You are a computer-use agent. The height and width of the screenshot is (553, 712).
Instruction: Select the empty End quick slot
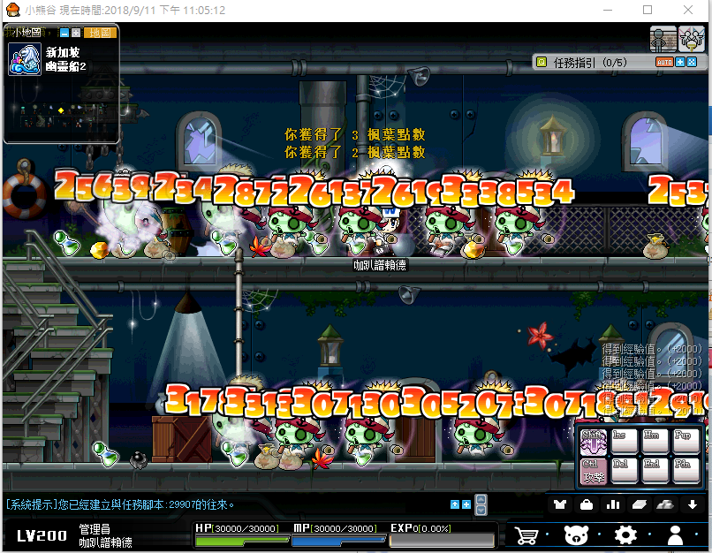coord(655,471)
